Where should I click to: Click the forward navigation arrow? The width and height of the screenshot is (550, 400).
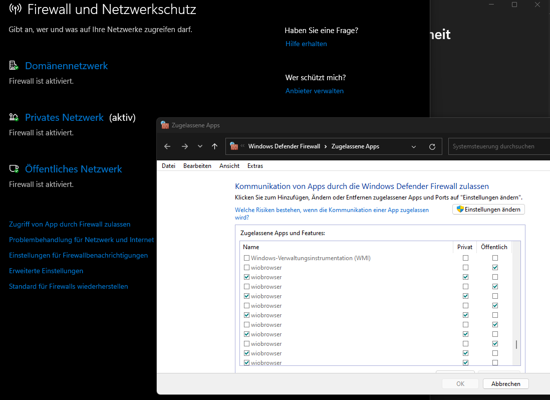tap(185, 146)
